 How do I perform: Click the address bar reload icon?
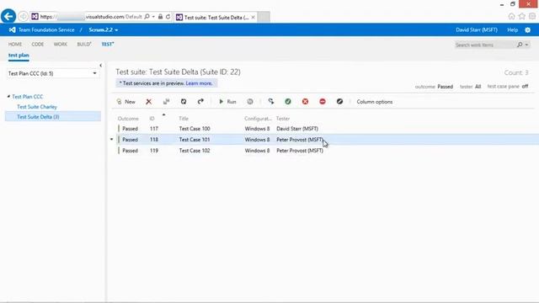click(x=168, y=17)
